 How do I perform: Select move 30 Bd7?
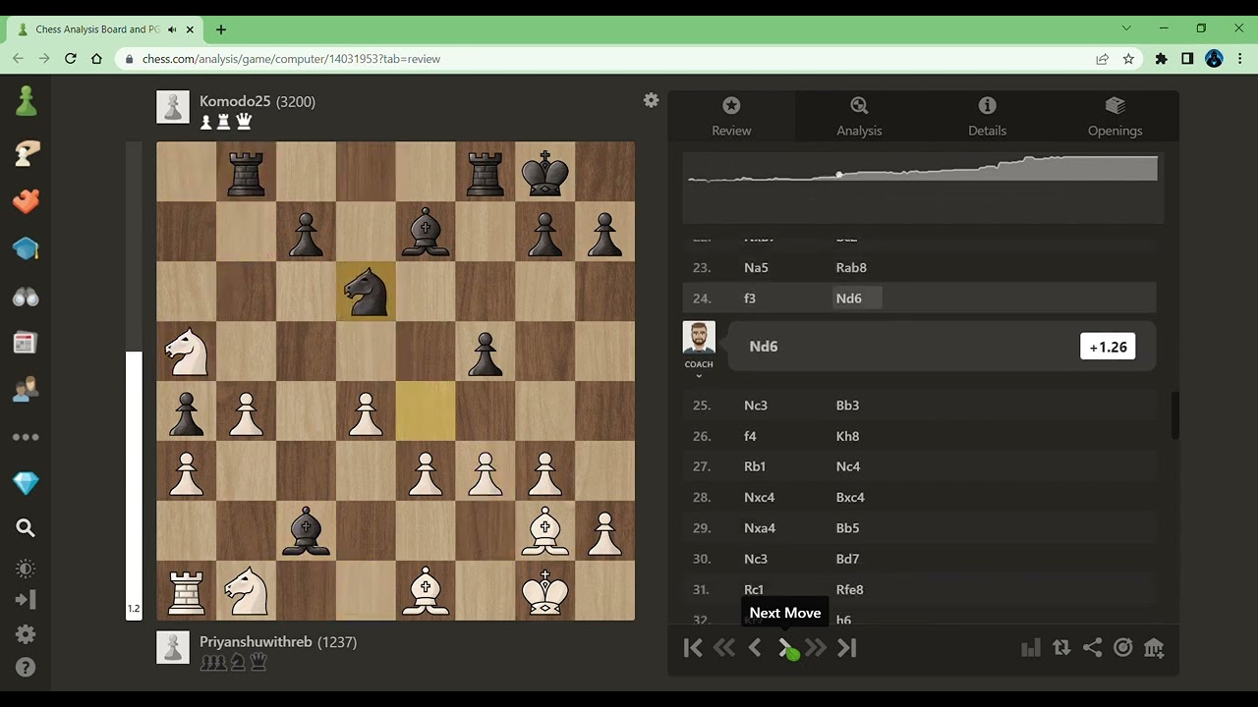[847, 559]
